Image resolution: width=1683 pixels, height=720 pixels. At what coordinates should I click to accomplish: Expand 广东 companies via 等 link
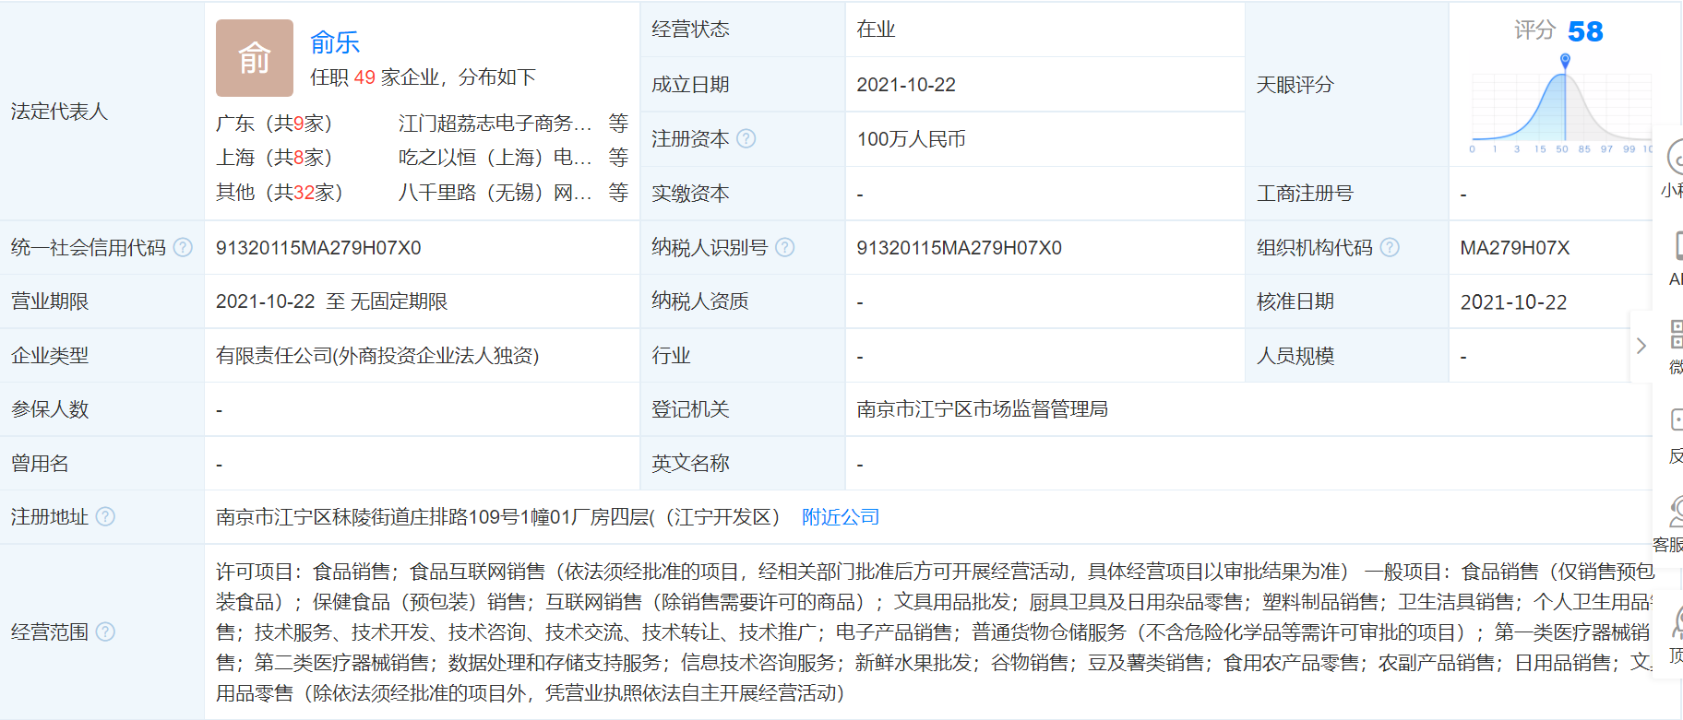(618, 123)
